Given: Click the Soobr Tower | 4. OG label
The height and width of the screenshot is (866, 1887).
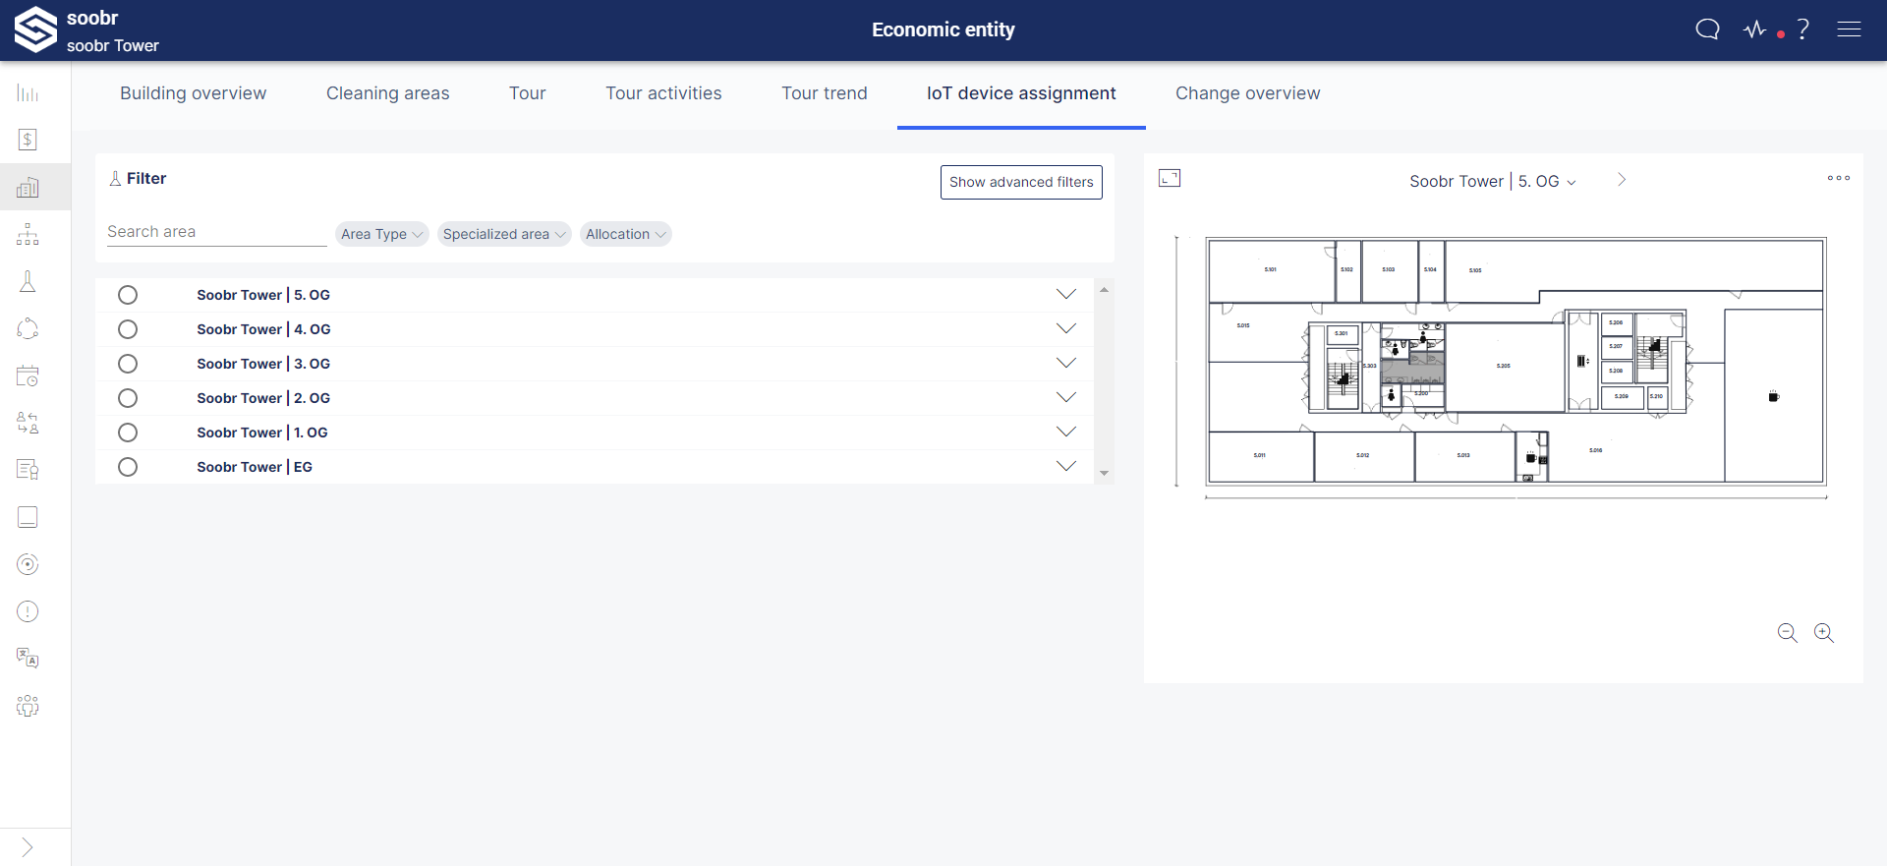Looking at the screenshot, I should (263, 329).
